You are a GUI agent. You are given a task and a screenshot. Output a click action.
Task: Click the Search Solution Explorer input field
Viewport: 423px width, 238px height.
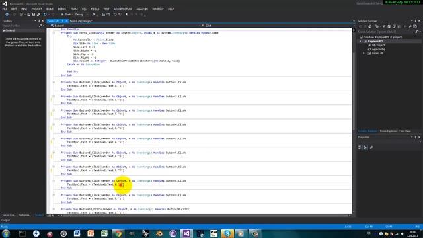pos(386,32)
